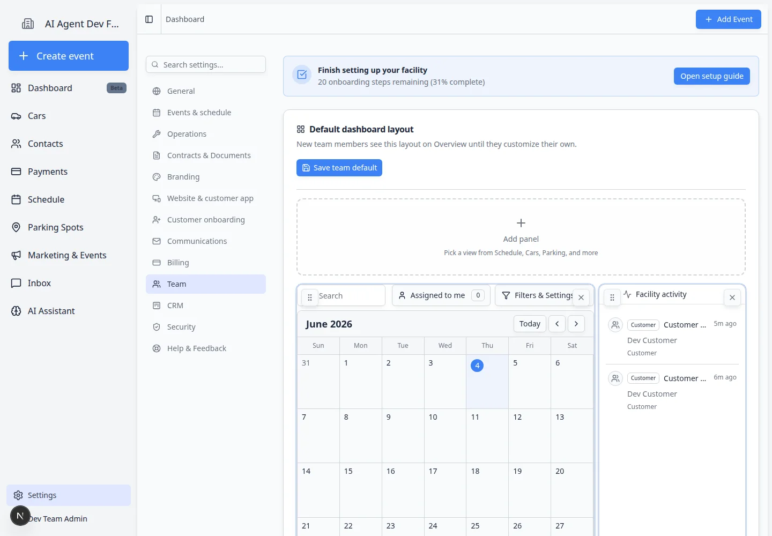Open Events & schedule settings
772x536 pixels.
coord(206,113)
